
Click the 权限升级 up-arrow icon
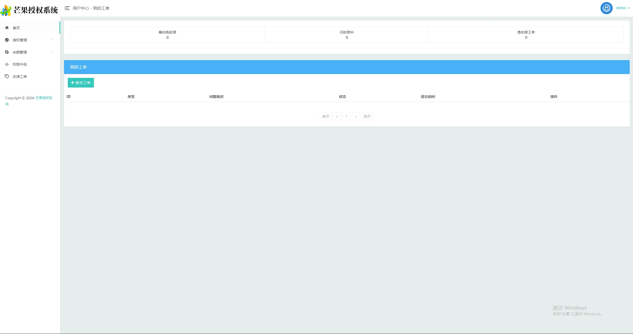[x=7, y=64]
